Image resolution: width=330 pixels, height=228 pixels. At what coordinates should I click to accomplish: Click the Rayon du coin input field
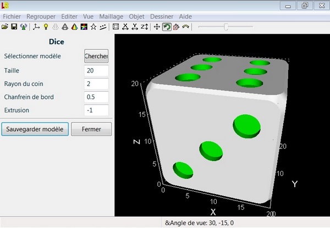(96, 84)
